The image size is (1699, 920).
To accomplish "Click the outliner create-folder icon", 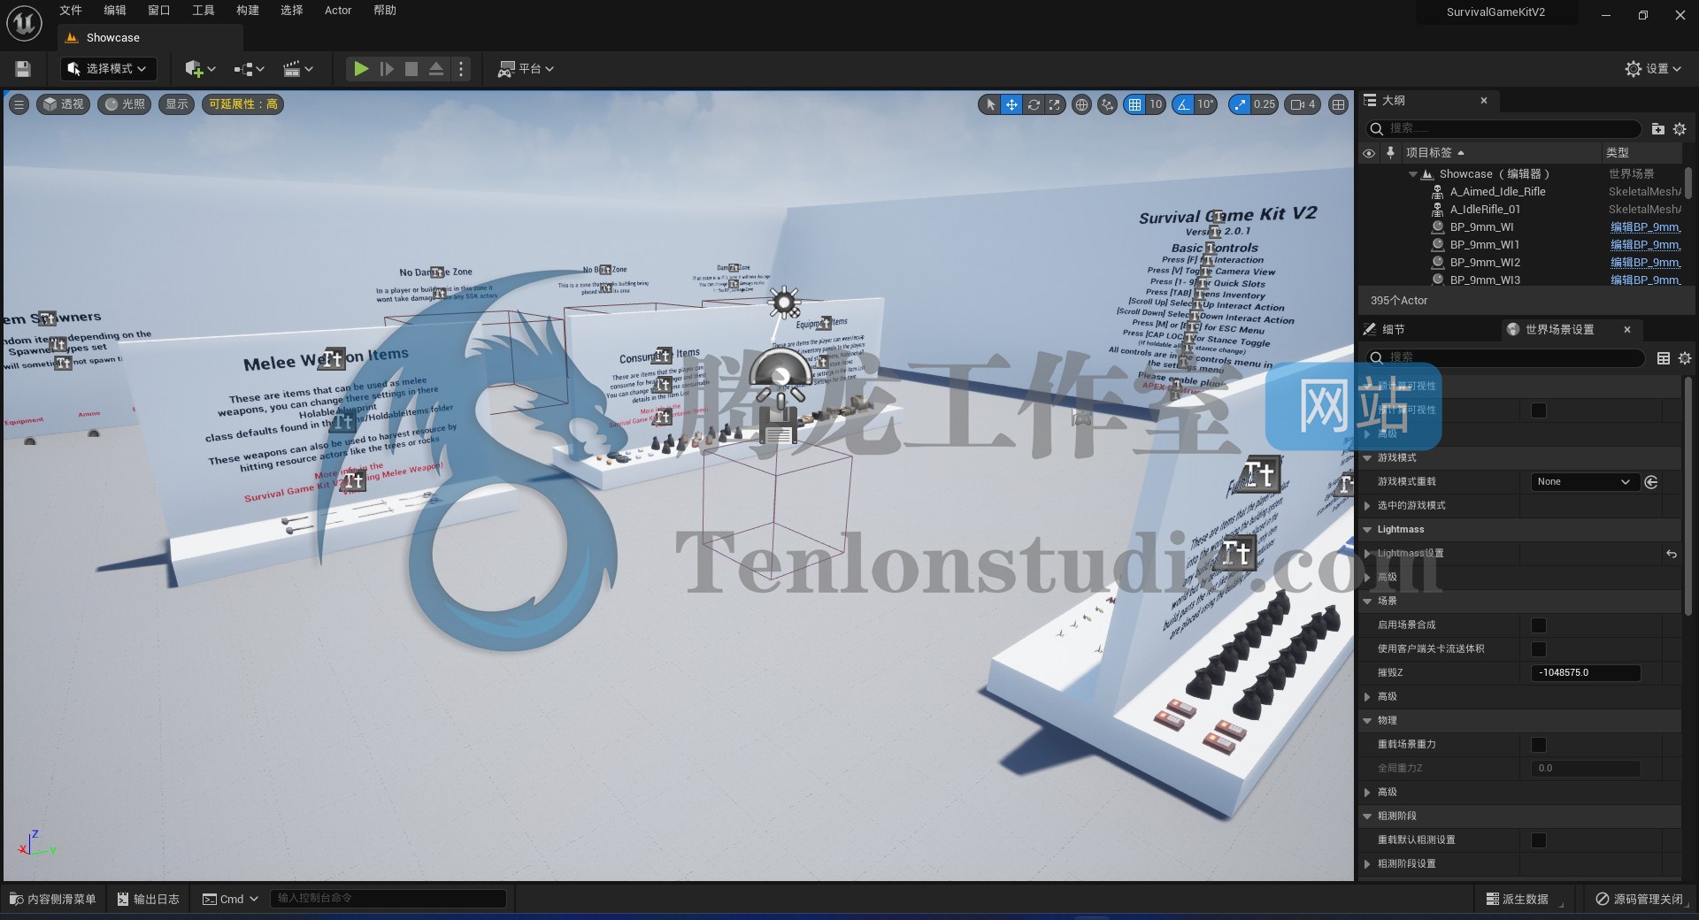I will (1658, 129).
